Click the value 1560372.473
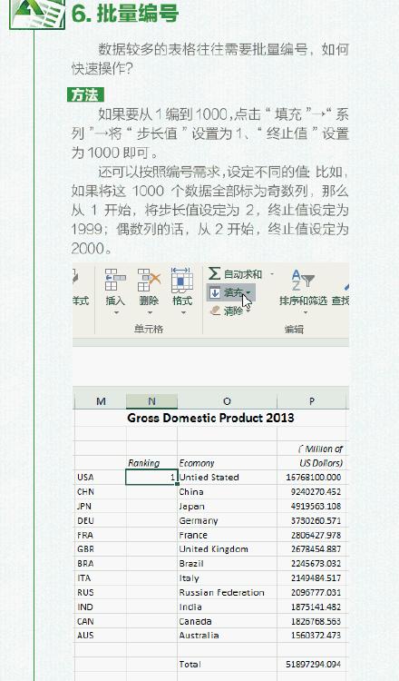399x681 pixels. (316, 635)
